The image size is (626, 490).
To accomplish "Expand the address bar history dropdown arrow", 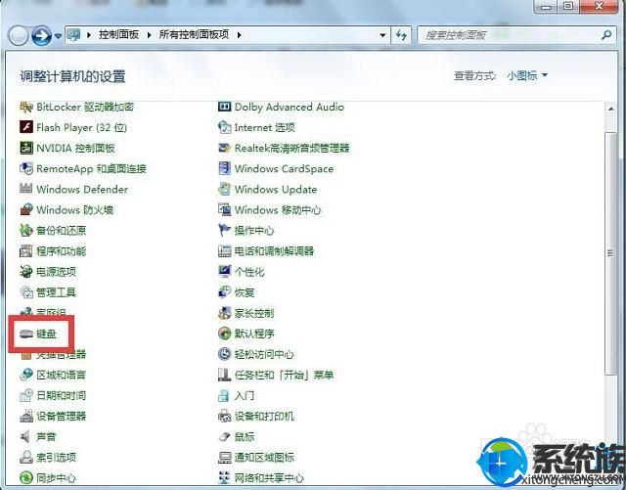I will point(382,35).
